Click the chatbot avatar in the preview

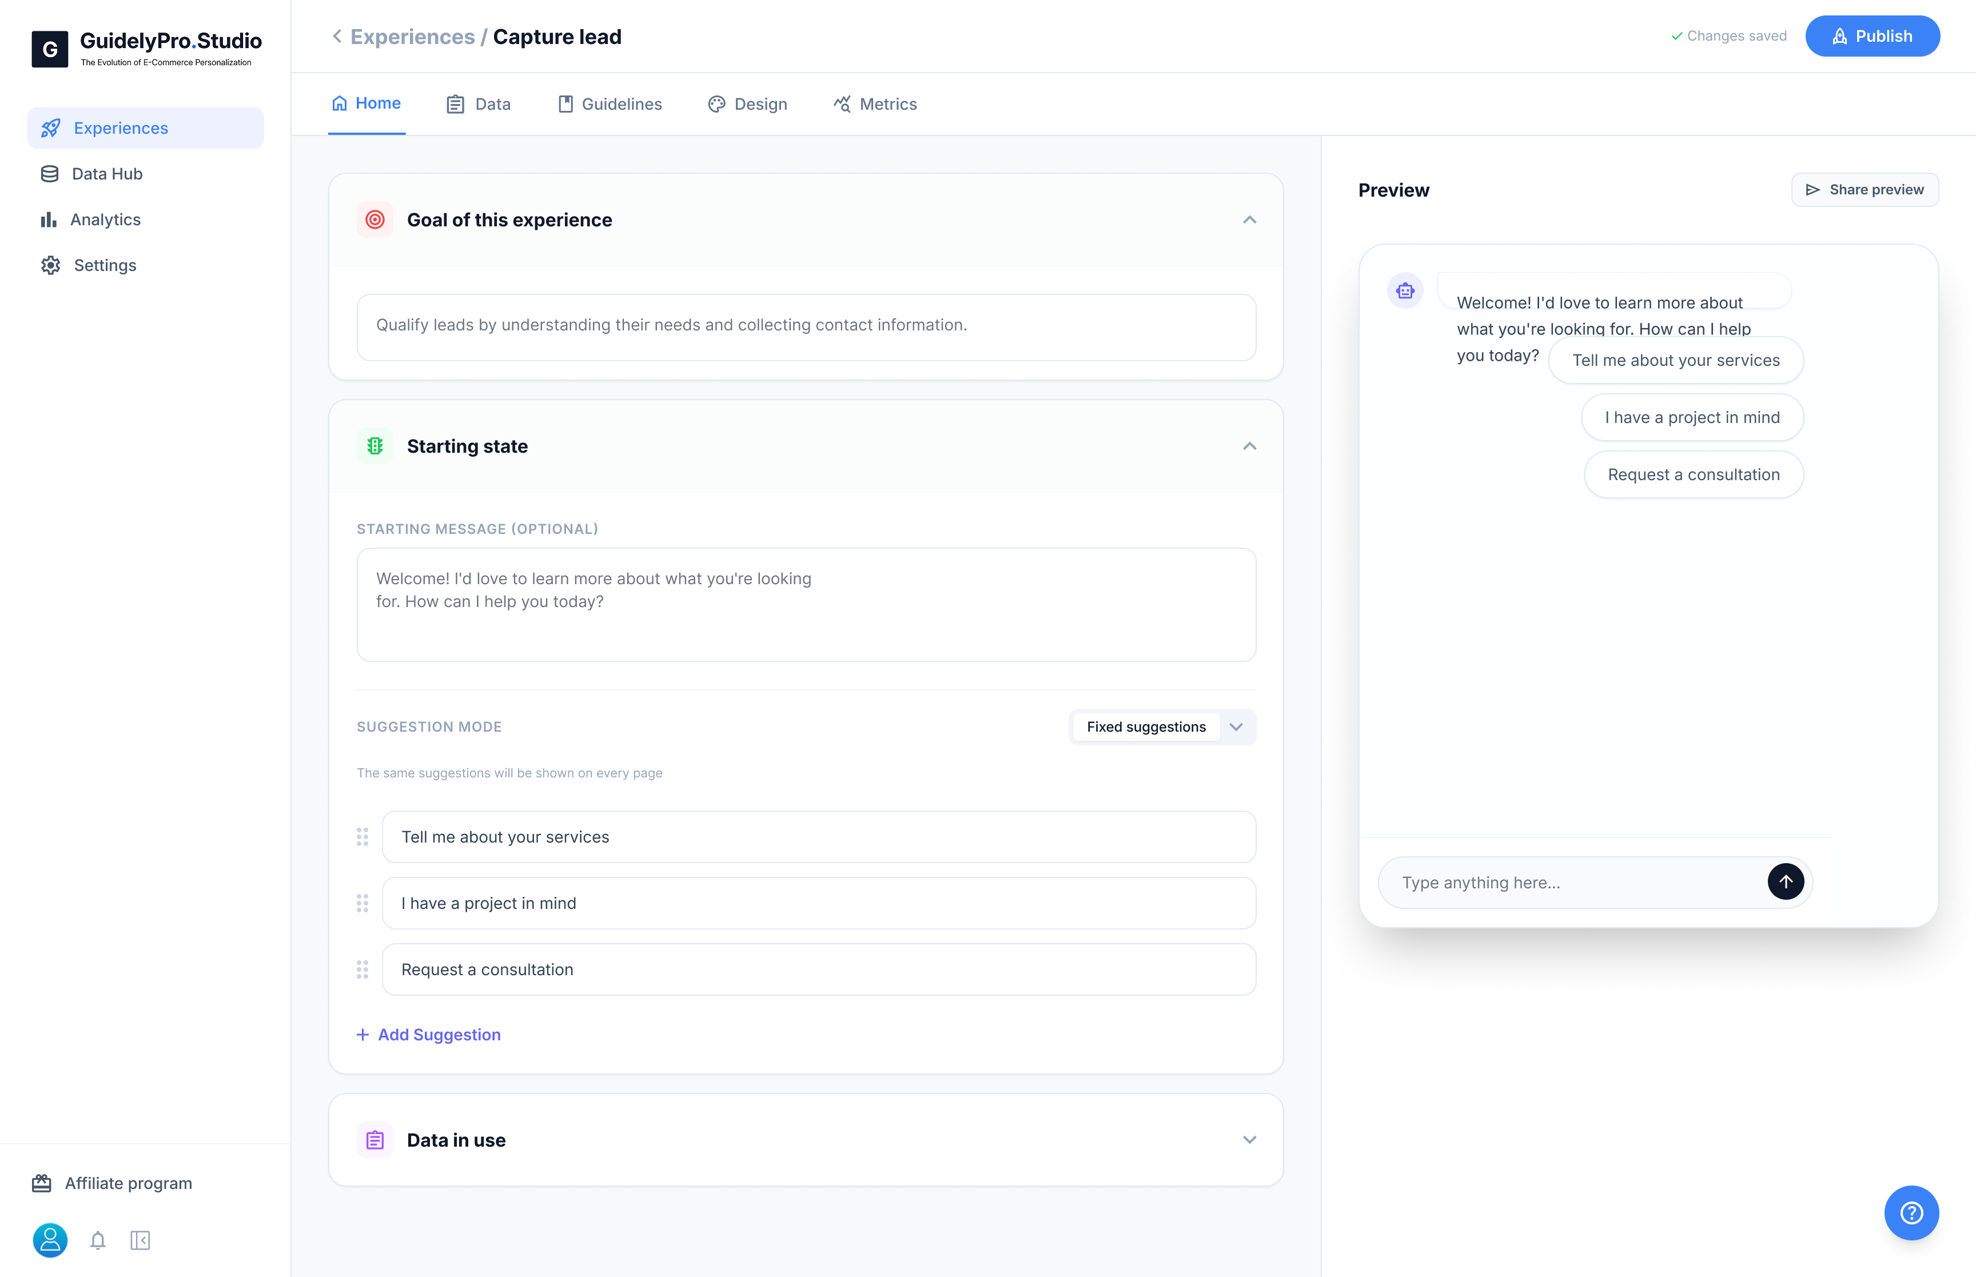pos(1405,290)
